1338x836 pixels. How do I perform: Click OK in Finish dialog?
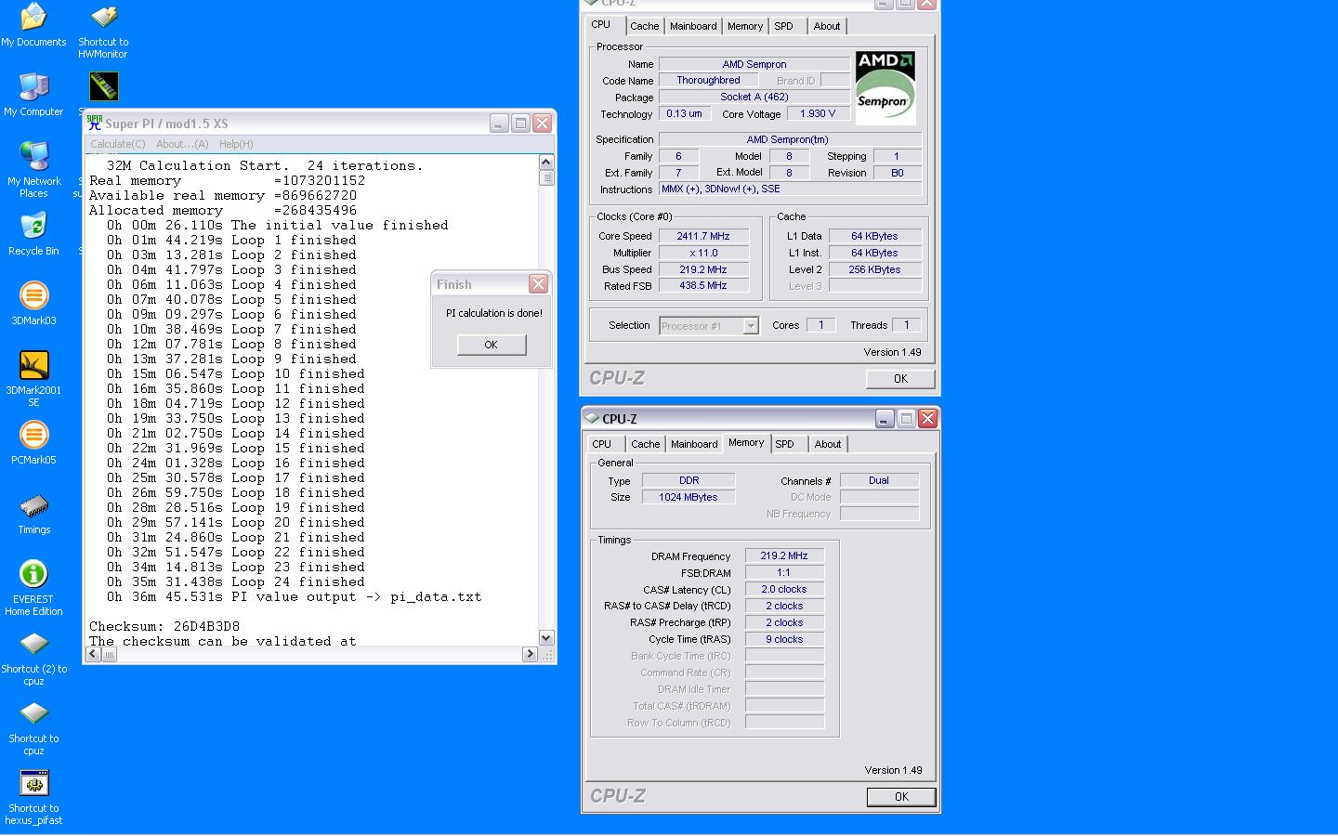tap(492, 345)
